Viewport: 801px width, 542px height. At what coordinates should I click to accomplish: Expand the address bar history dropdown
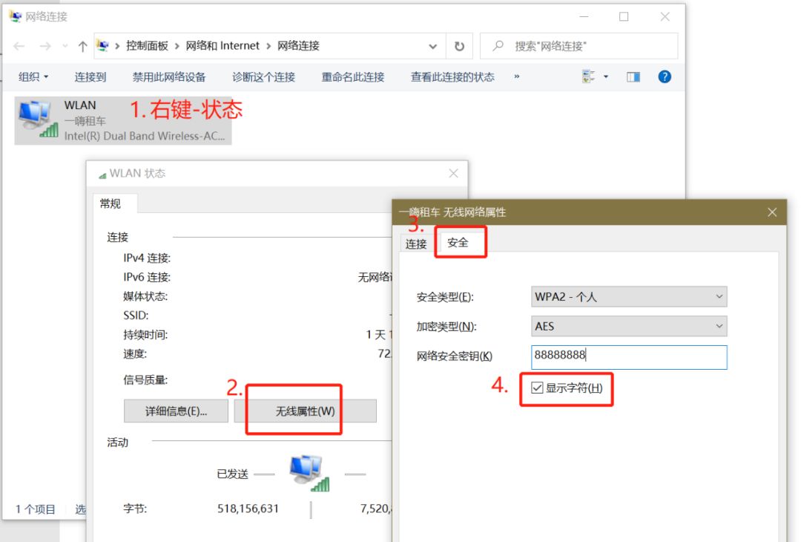coord(432,47)
